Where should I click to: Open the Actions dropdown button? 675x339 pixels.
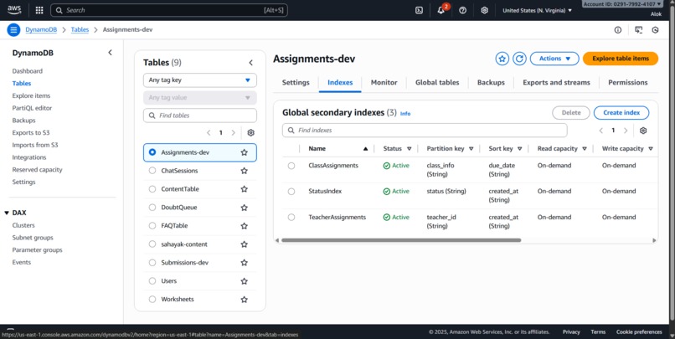coord(554,59)
